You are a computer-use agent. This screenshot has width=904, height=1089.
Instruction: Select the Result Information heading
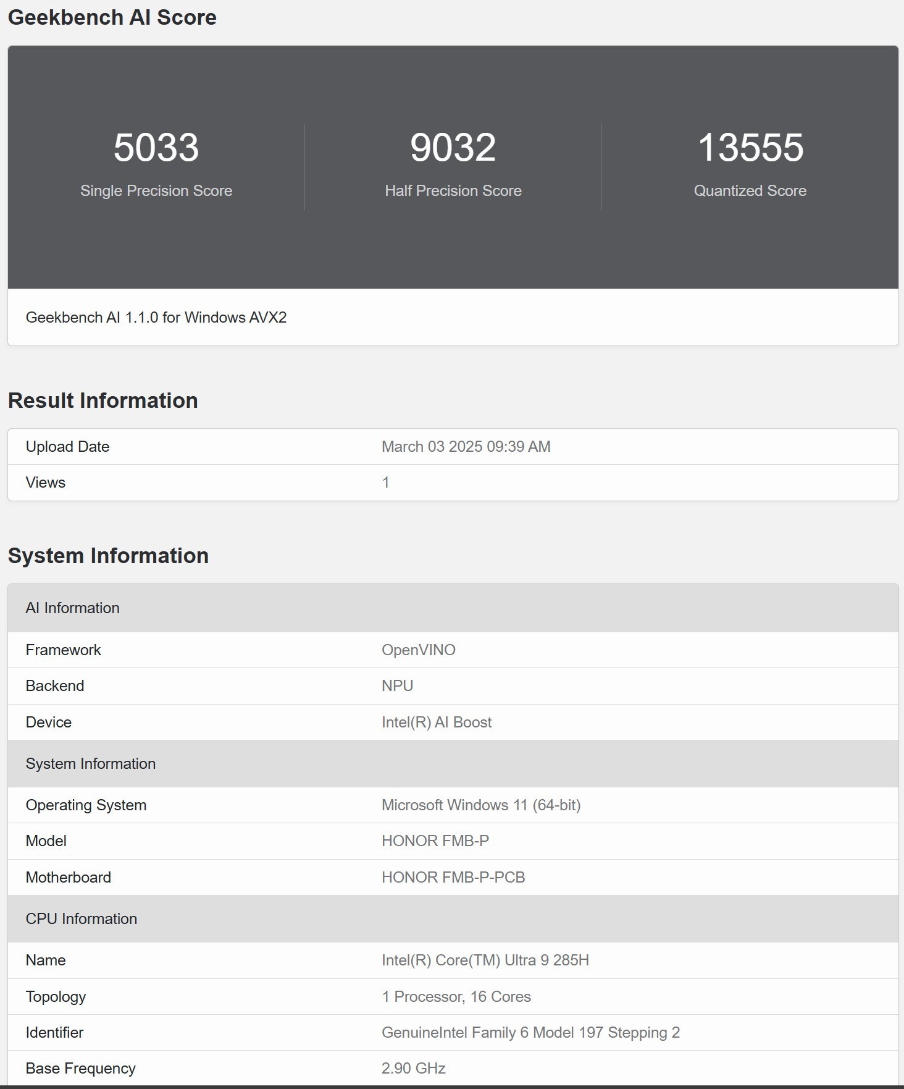[103, 400]
